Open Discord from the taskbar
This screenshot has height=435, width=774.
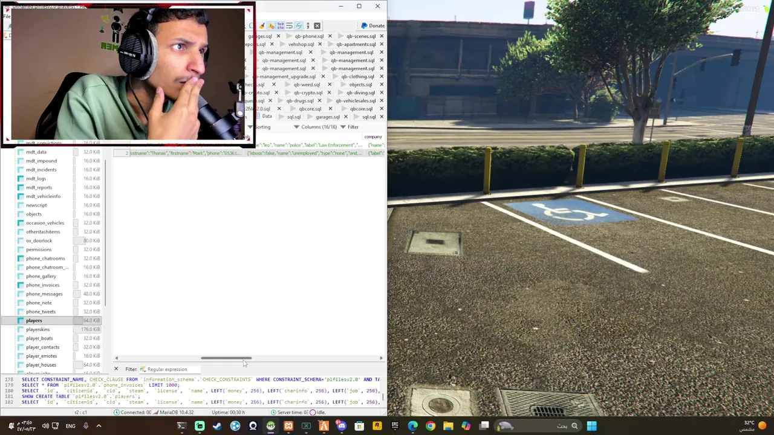(x=342, y=426)
